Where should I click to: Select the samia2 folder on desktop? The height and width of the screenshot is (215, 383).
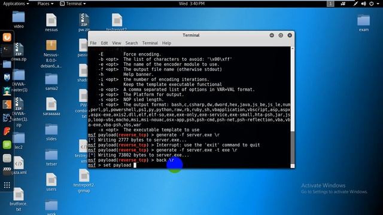[51, 82]
